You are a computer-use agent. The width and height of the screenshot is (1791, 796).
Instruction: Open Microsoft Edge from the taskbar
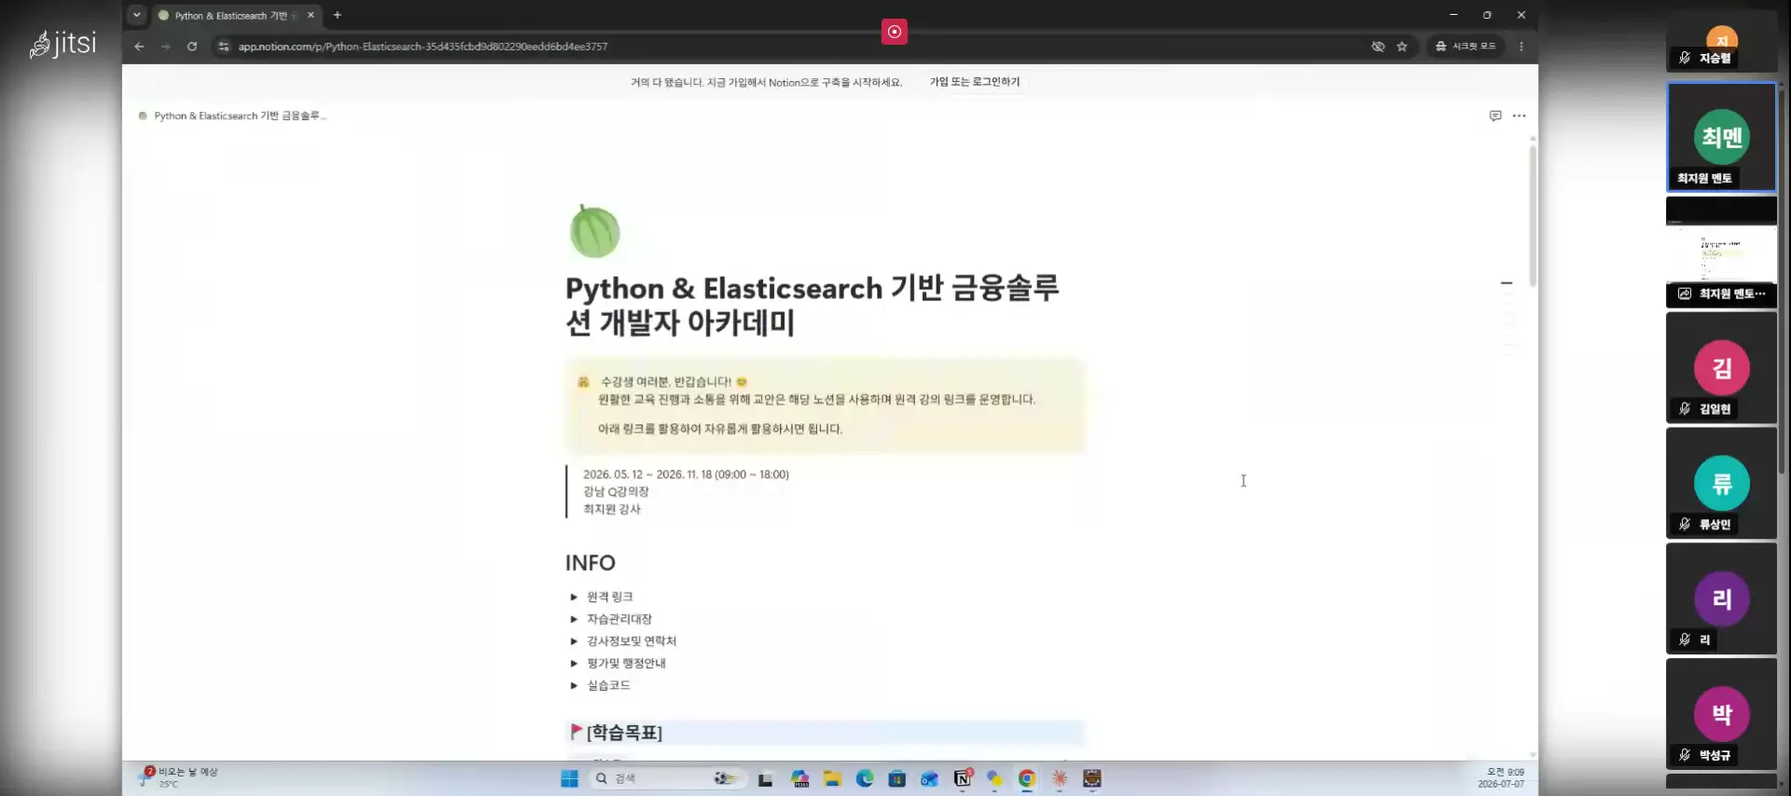pyautogui.click(x=865, y=779)
